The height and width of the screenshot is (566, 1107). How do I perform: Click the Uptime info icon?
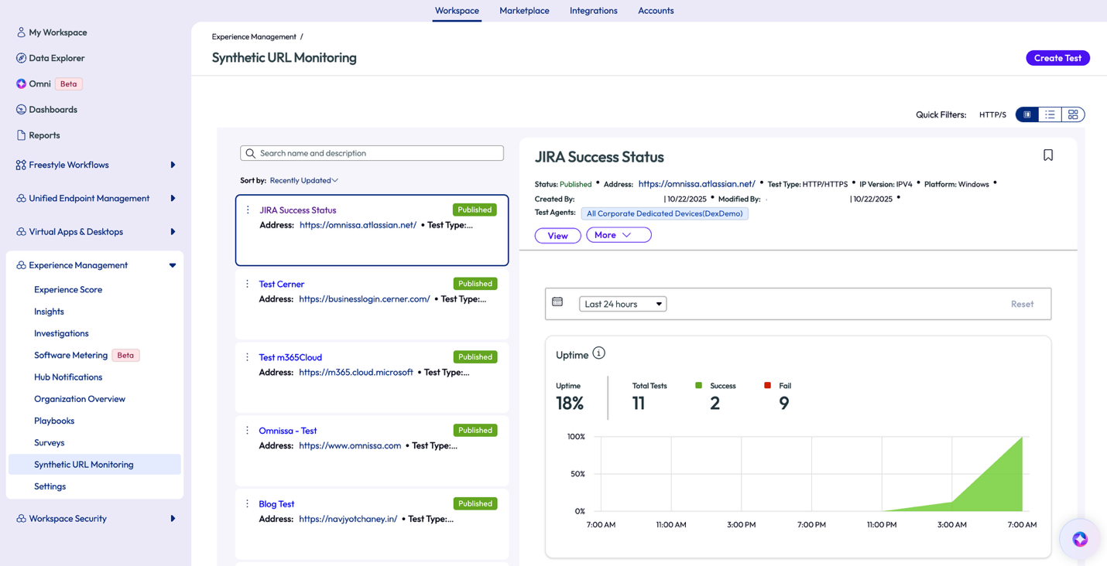(x=598, y=353)
